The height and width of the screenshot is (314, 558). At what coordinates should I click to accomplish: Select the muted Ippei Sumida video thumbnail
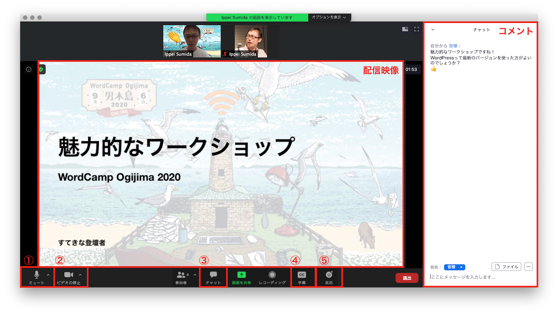250,41
